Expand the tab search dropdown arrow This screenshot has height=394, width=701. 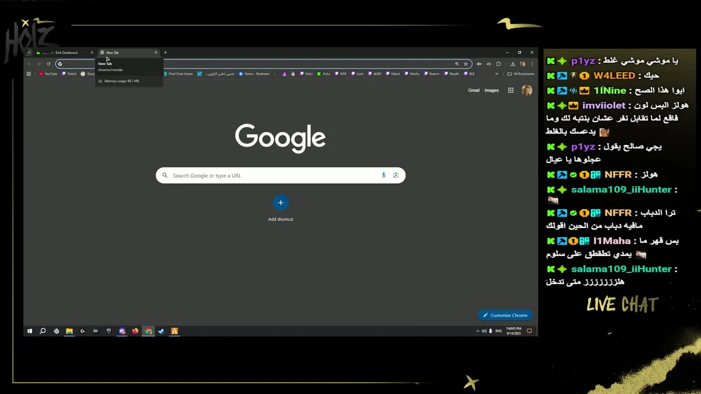[x=28, y=53]
